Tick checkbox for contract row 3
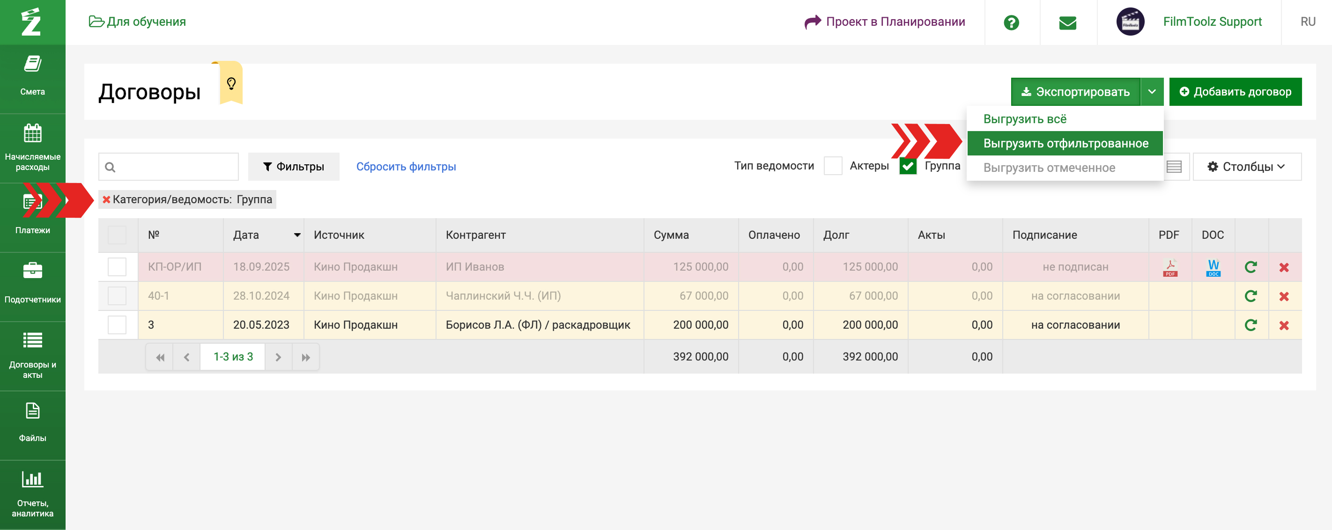Image resolution: width=1332 pixels, height=530 pixels. 117,325
